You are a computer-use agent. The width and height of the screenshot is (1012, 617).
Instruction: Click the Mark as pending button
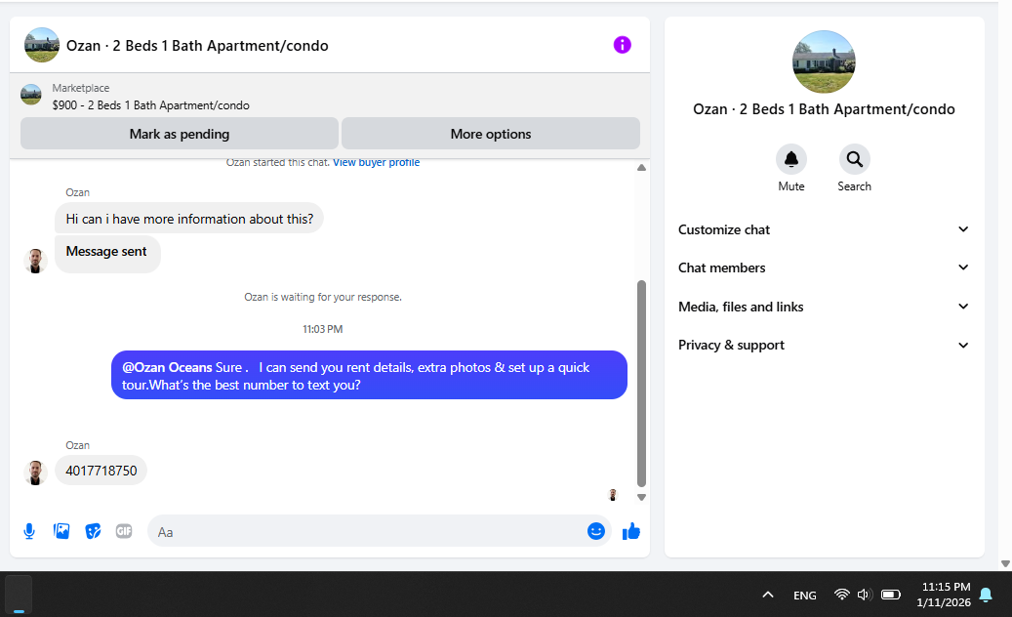180,134
